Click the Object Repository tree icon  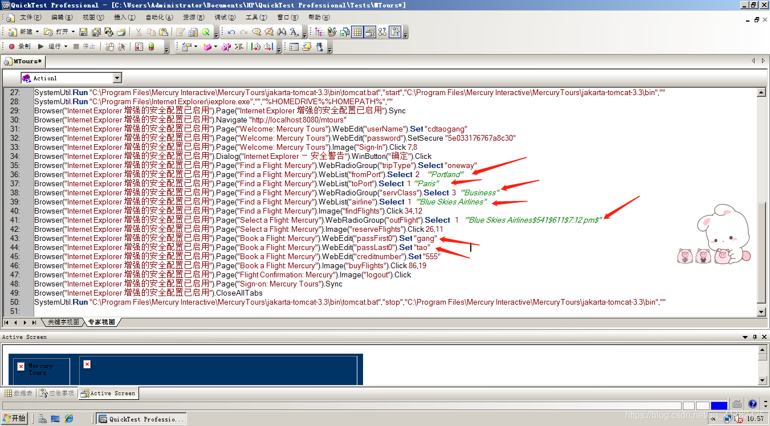pos(319,32)
